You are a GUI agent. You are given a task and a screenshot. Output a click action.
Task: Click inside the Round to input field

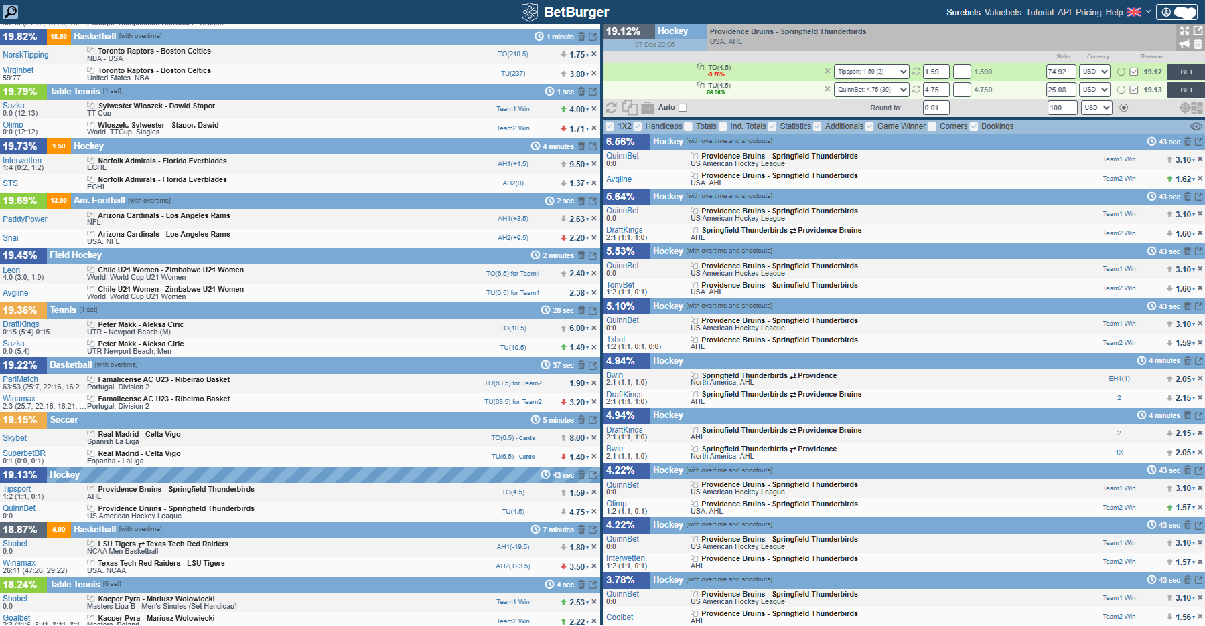click(x=936, y=108)
